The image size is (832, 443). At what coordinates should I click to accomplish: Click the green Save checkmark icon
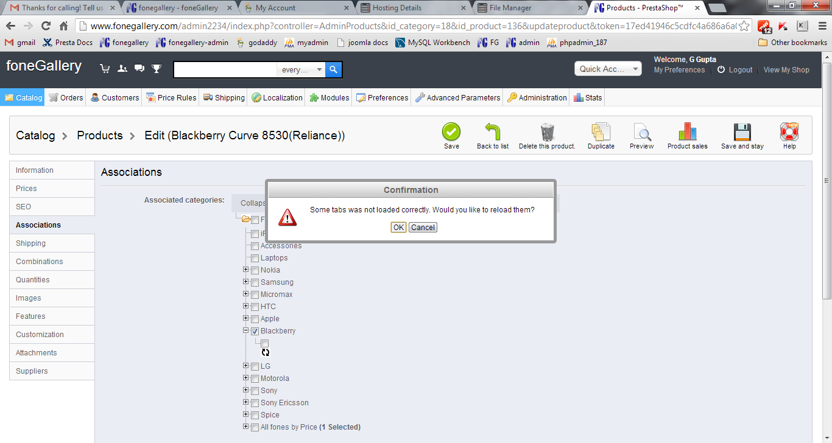[451, 132]
